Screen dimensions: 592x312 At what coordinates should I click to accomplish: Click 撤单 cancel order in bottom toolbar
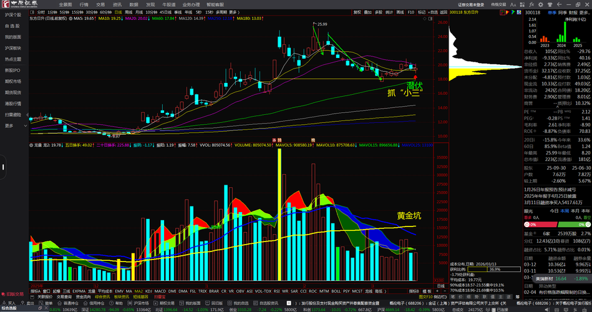(x=46, y=303)
